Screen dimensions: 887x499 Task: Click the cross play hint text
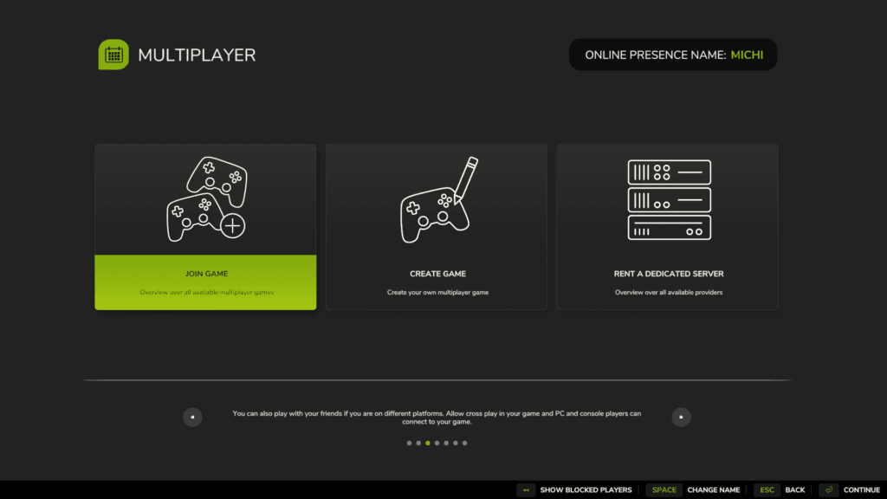(437, 418)
